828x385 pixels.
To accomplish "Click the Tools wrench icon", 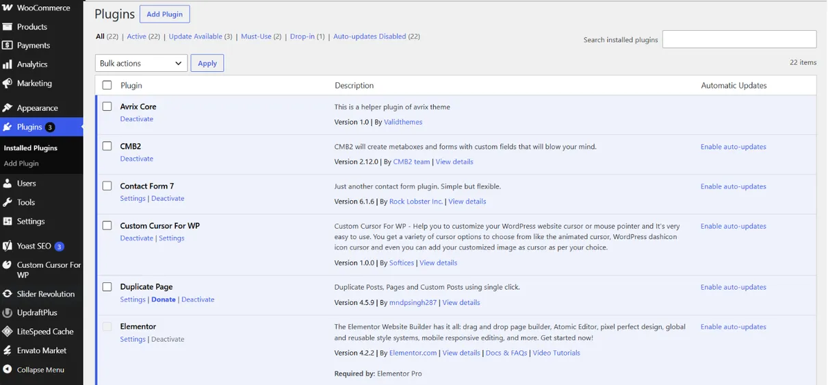I will (8, 203).
